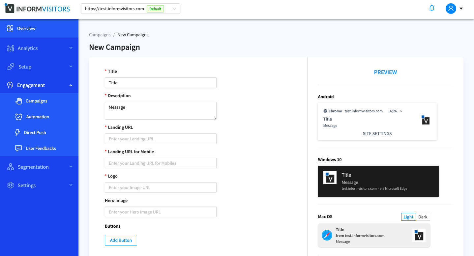Open the user profile avatar menu
This screenshot has height=256, width=474.
tap(451, 9)
